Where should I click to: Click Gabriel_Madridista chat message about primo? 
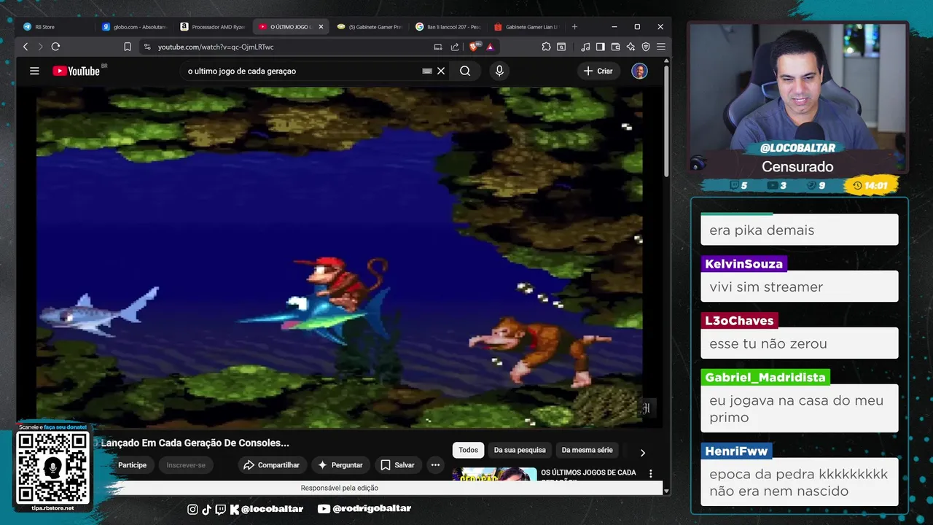tap(800, 408)
